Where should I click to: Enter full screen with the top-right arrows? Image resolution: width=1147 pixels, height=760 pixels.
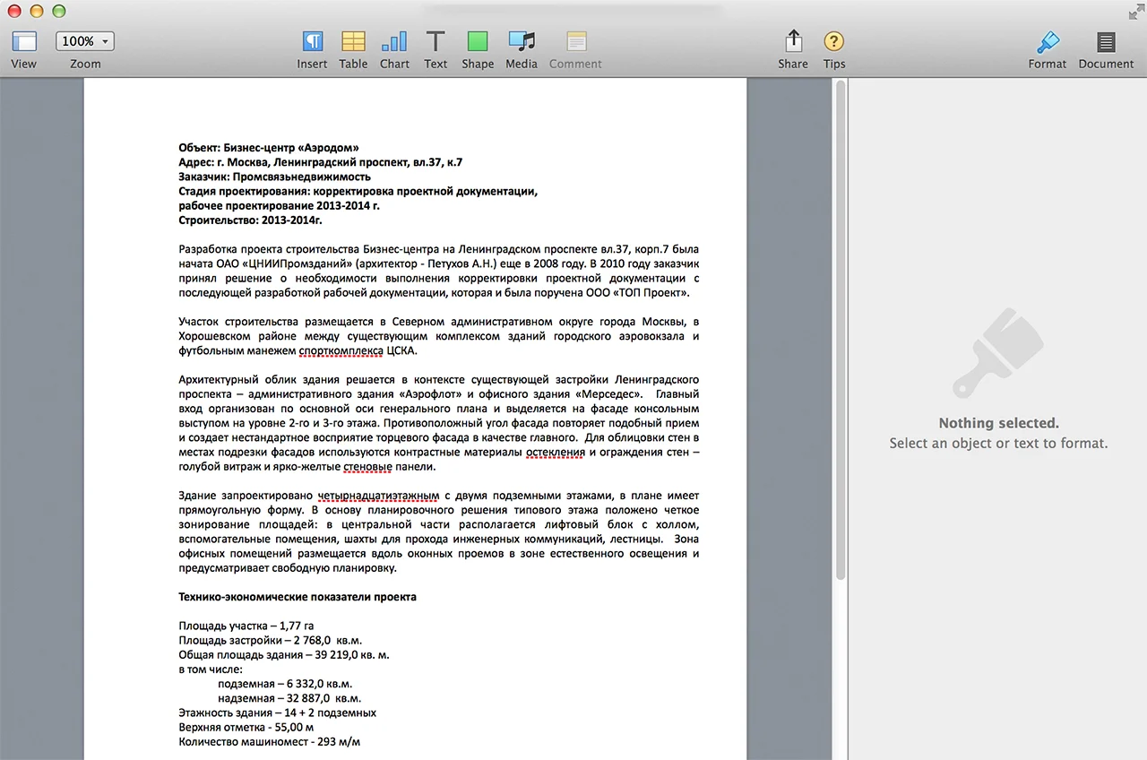[x=1134, y=11]
